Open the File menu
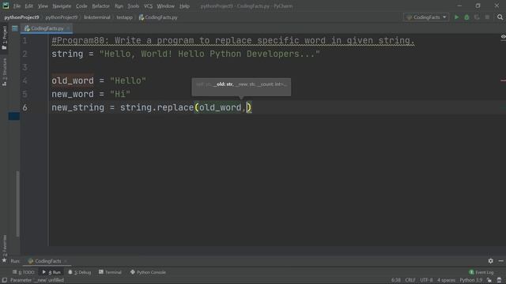Image resolution: width=506 pixels, height=284 pixels. point(17,6)
